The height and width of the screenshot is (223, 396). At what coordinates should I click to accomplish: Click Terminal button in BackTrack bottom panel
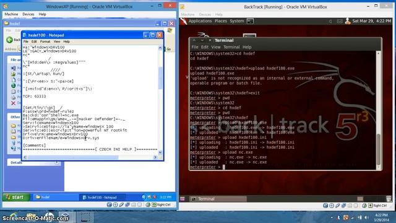(x=218, y=199)
